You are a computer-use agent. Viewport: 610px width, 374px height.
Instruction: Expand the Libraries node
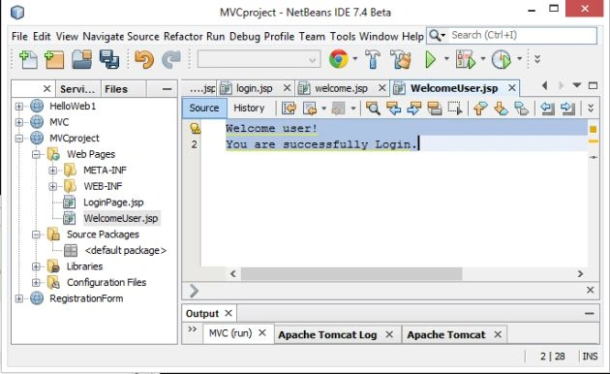pyautogui.click(x=36, y=266)
